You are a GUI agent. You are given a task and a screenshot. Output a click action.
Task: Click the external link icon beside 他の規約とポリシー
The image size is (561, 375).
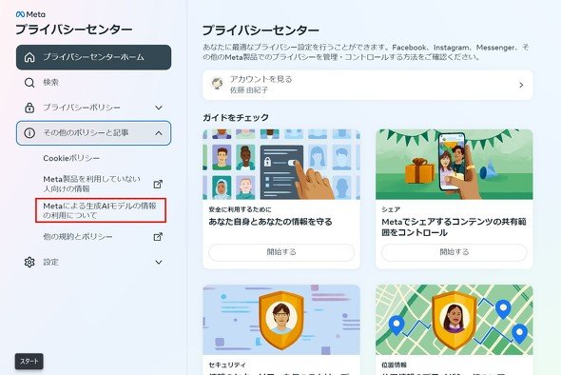(158, 237)
